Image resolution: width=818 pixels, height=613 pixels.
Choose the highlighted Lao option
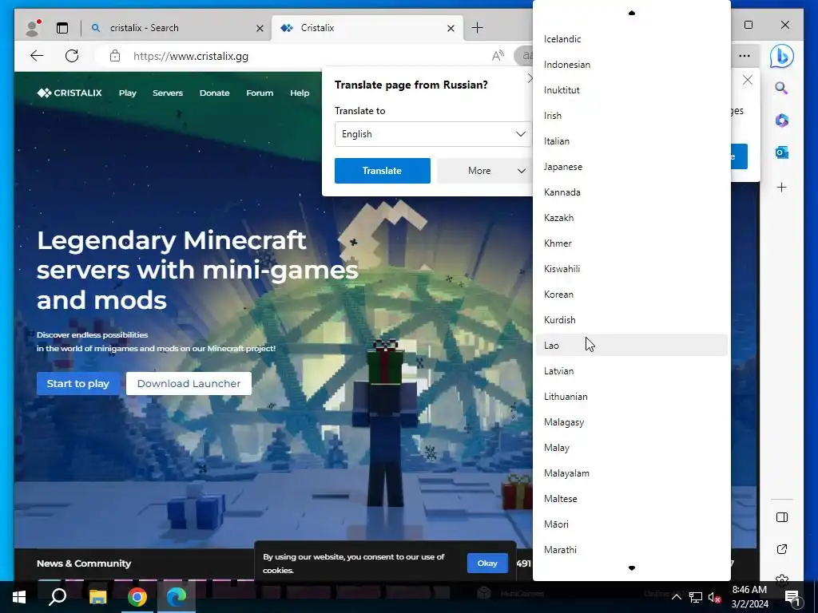pyautogui.click(x=632, y=346)
